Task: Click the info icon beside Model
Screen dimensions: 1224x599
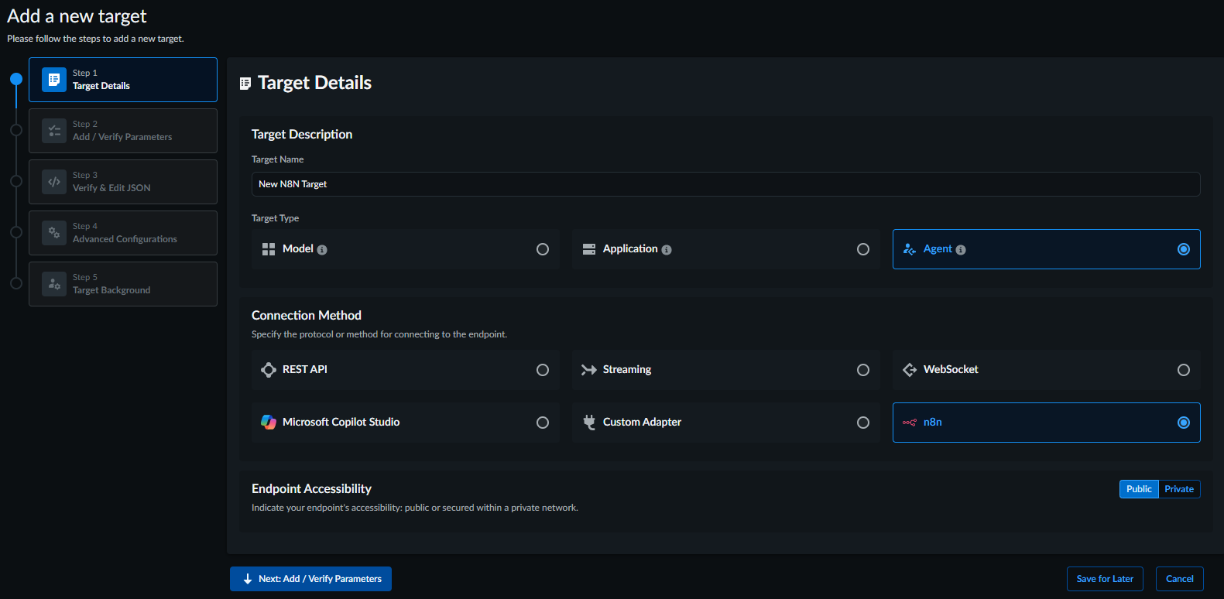Action: [x=322, y=250]
